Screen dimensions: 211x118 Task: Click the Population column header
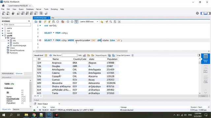112,59
